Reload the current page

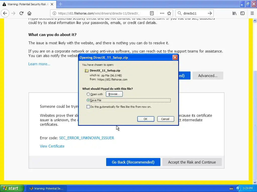pyautogui.click(x=21, y=13)
